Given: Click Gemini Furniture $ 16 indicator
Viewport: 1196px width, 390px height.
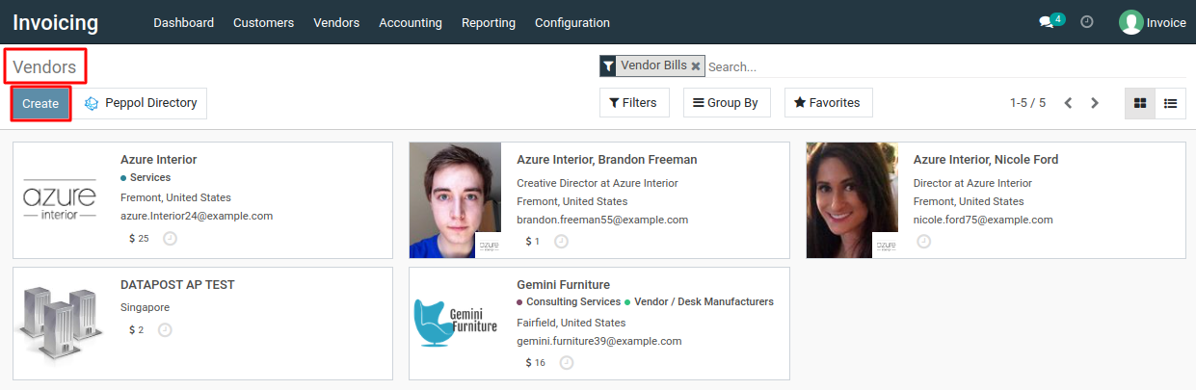Looking at the screenshot, I should [536, 362].
